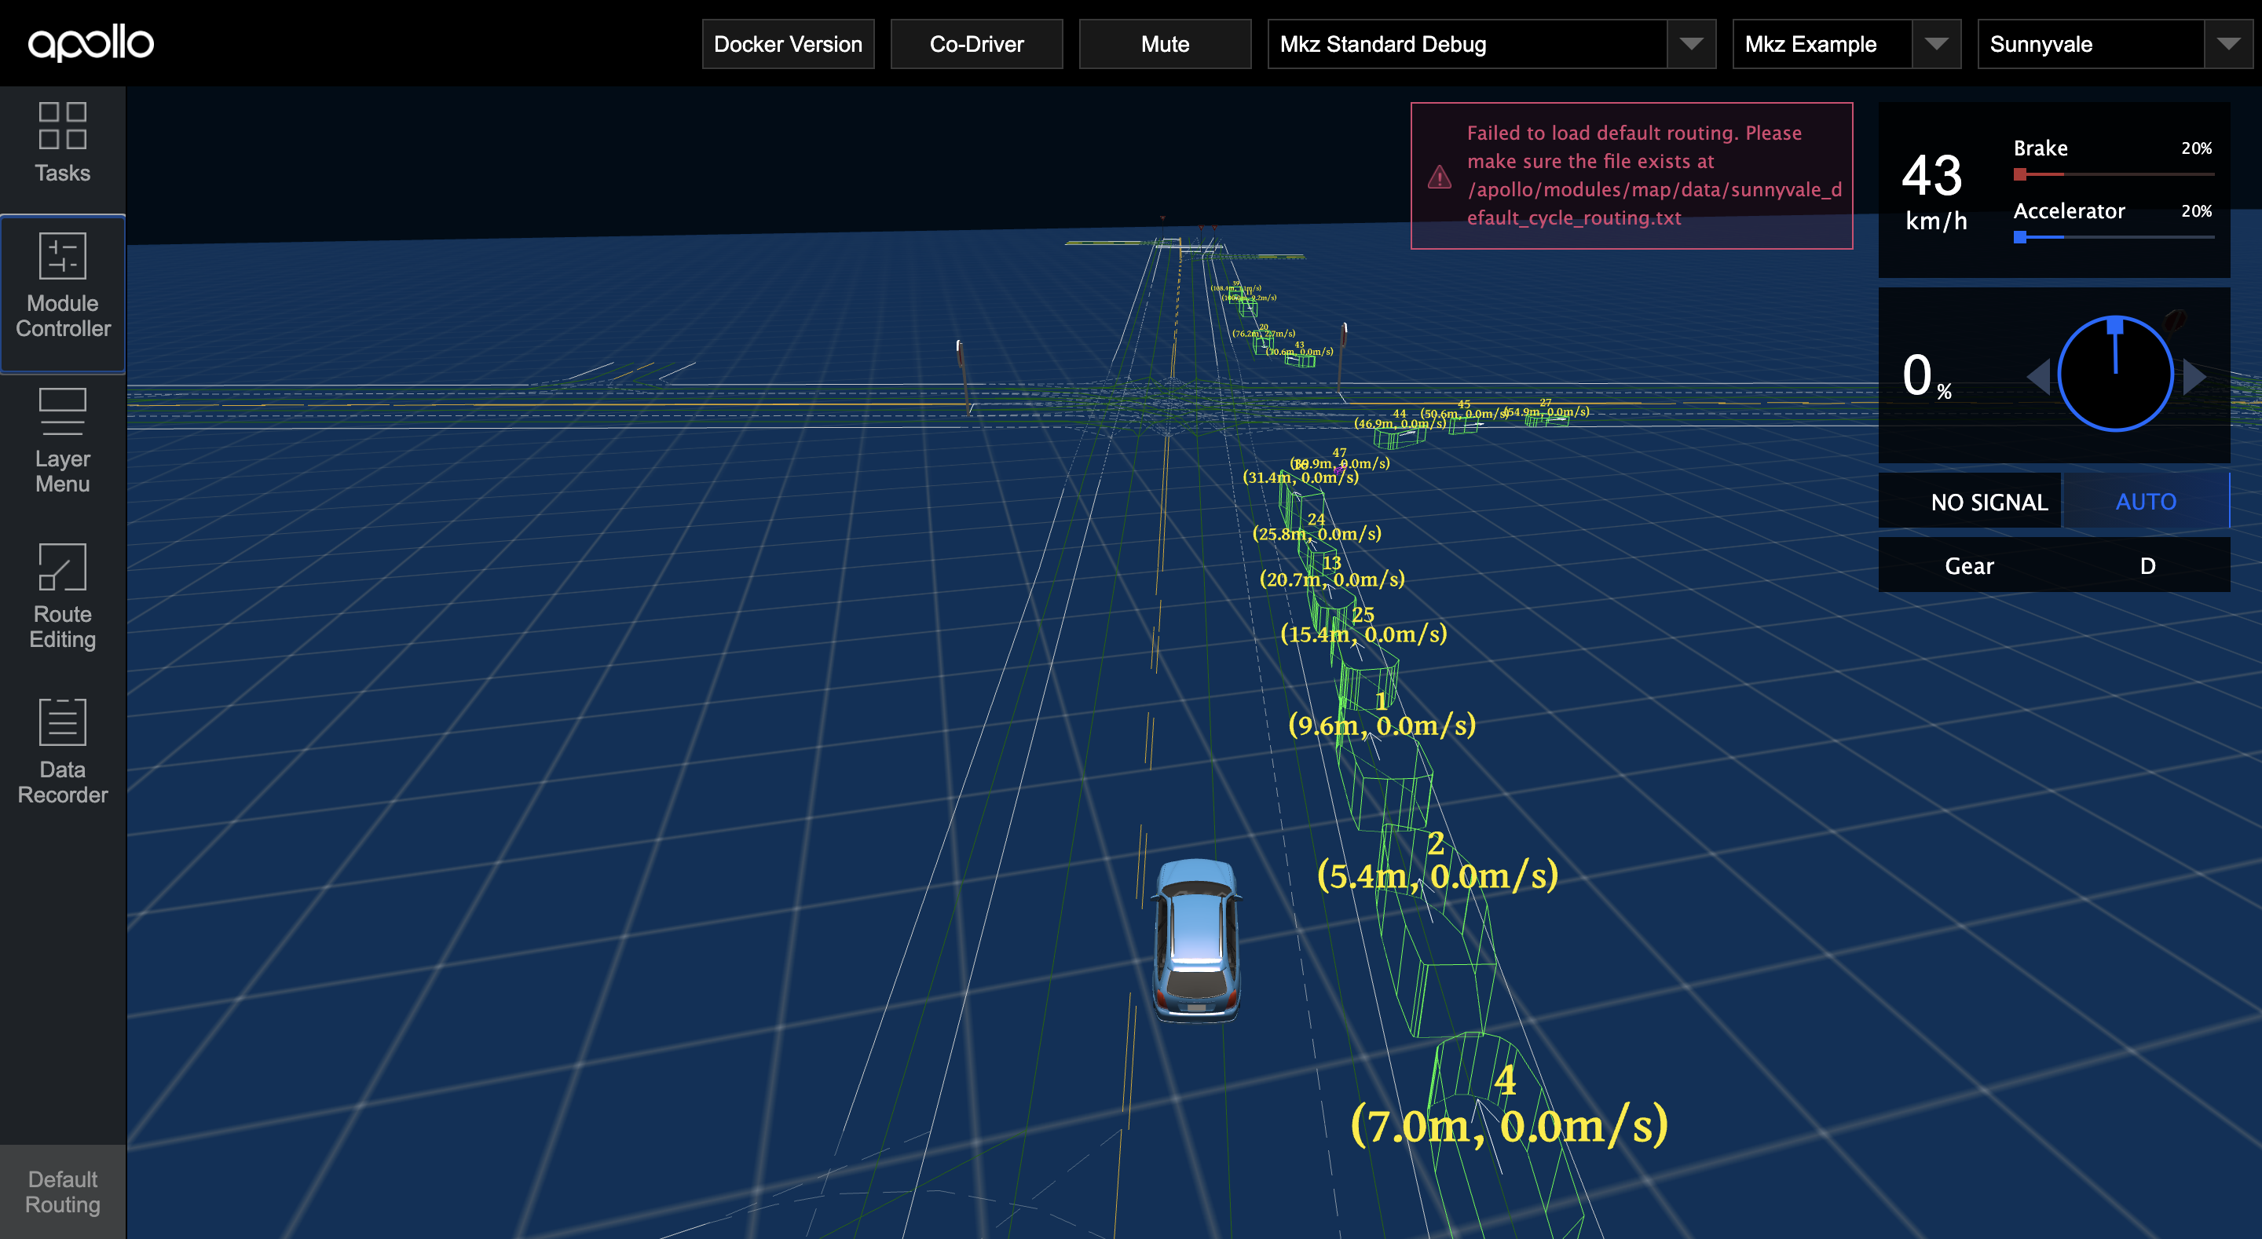Expand Sunnyvale map dropdown arrow
Image resolution: width=2262 pixels, height=1239 pixels.
point(2227,44)
